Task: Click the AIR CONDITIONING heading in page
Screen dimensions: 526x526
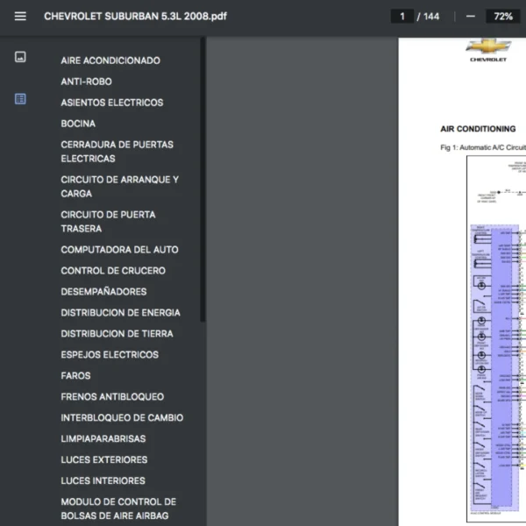Action: (x=478, y=129)
